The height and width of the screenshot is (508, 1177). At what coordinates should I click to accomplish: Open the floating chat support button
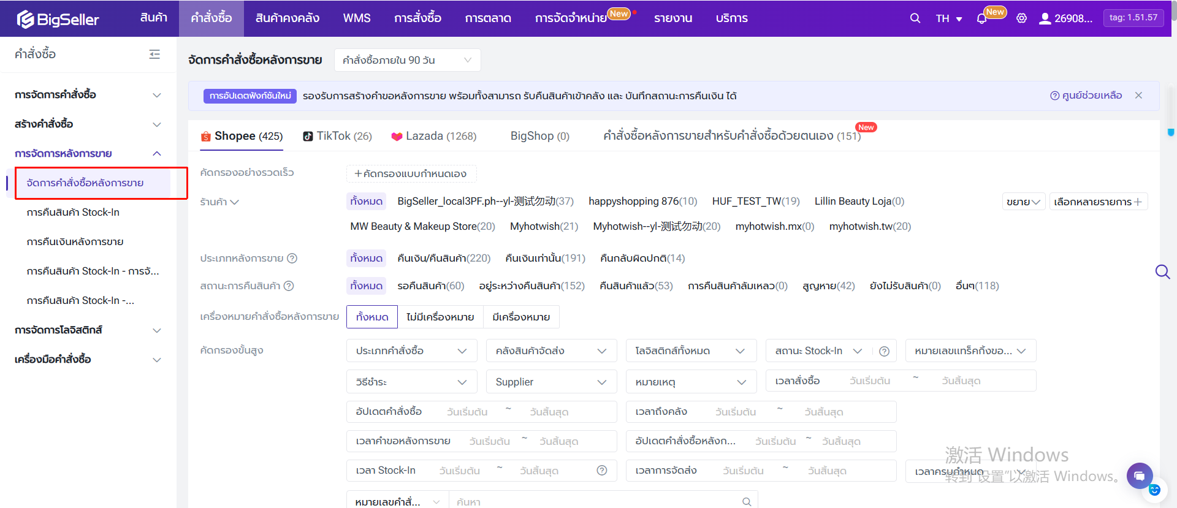1139,476
